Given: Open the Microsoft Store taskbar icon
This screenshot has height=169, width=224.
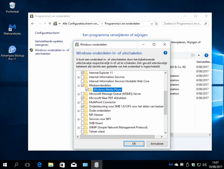Looking at the screenshot, I should [62, 165].
